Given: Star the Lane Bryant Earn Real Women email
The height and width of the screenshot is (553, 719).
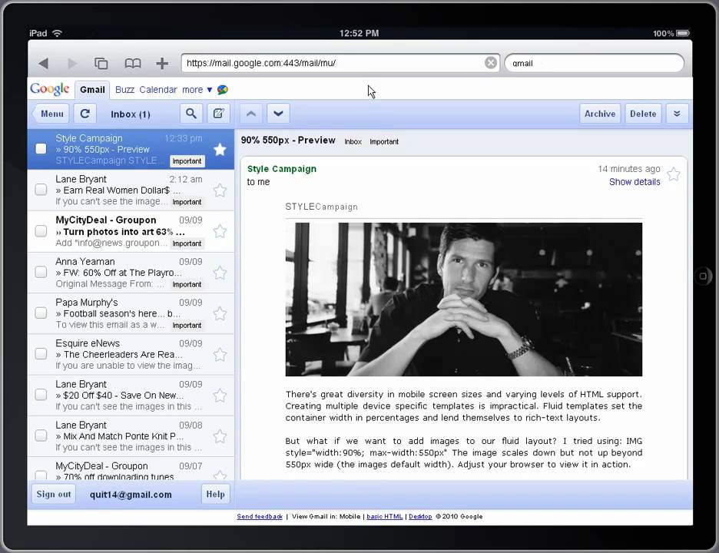Looking at the screenshot, I should coord(220,190).
